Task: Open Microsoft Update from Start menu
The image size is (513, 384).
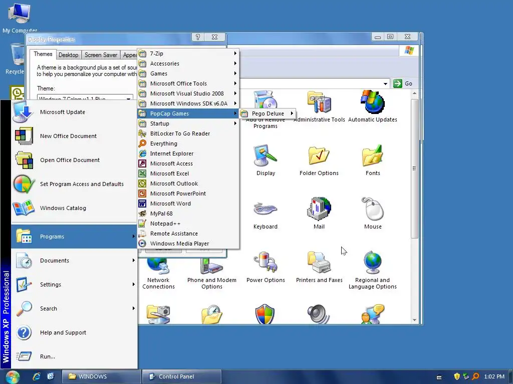Action: point(74,112)
